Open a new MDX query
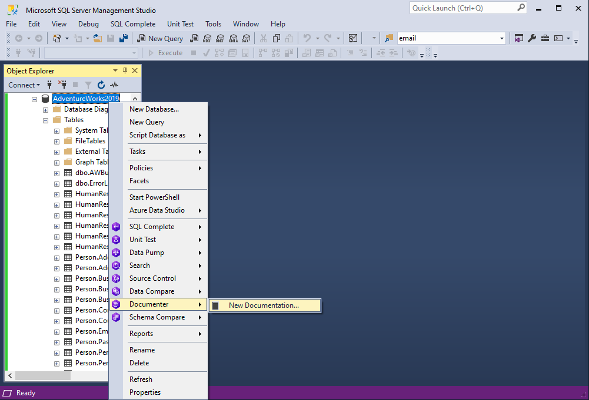 click(207, 38)
